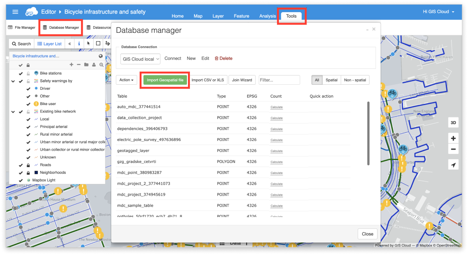Screen dimensions: 468x255
Task: Switch to the Tools tab
Action: 292,16
